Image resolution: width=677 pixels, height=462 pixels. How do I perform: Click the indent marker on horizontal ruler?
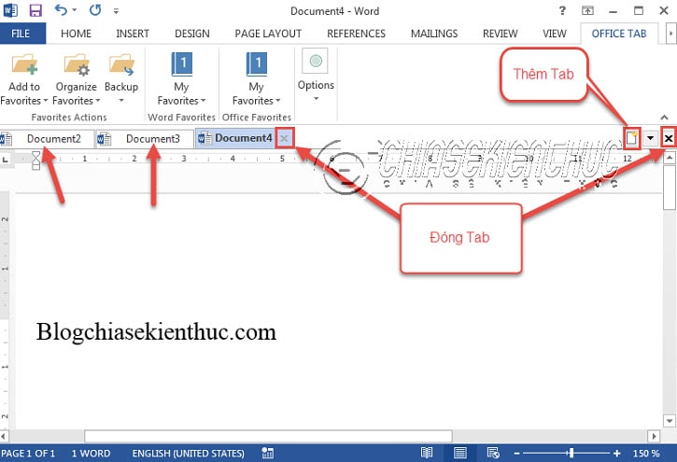[x=36, y=160]
